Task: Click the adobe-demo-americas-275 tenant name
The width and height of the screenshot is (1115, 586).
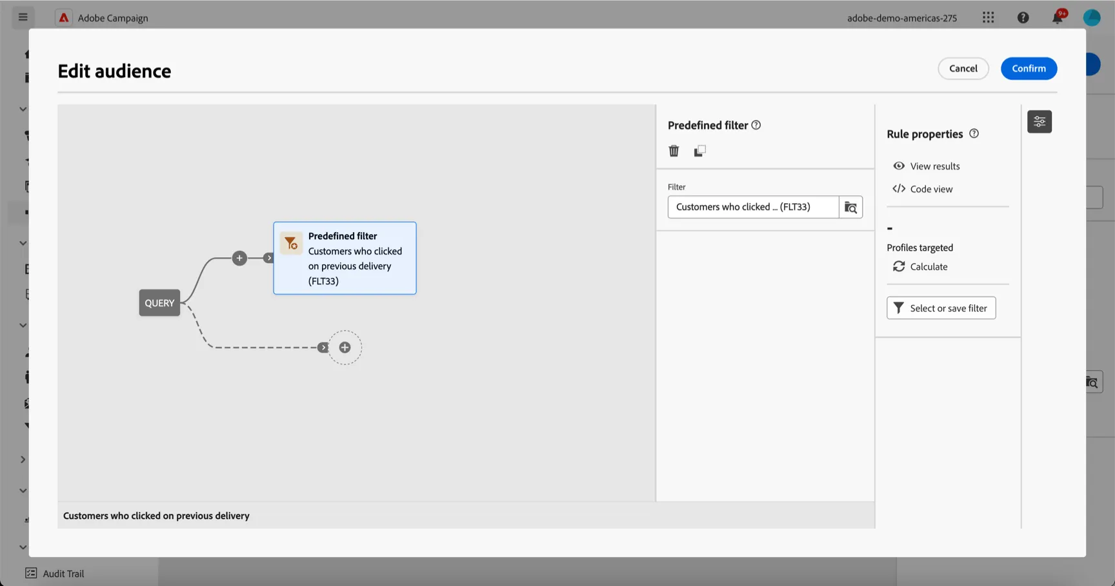Action: [901, 18]
